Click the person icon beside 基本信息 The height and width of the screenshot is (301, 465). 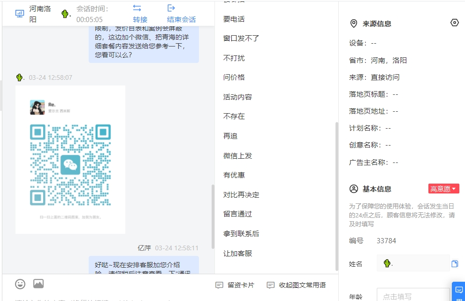coord(353,189)
